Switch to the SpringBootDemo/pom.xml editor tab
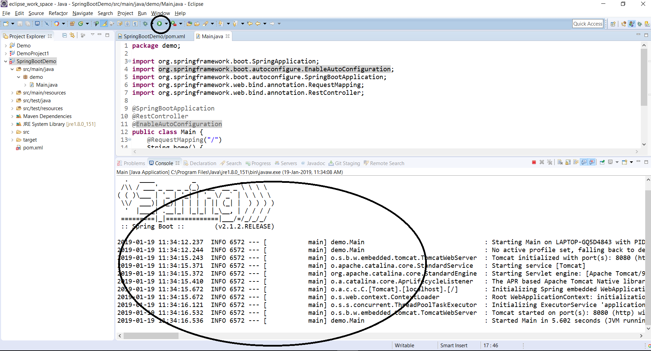This screenshot has height=351, width=651. pos(154,36)
